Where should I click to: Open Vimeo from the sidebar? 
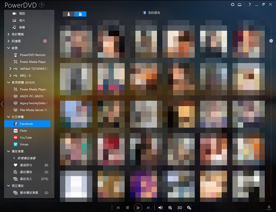click(x=25, y=144)
